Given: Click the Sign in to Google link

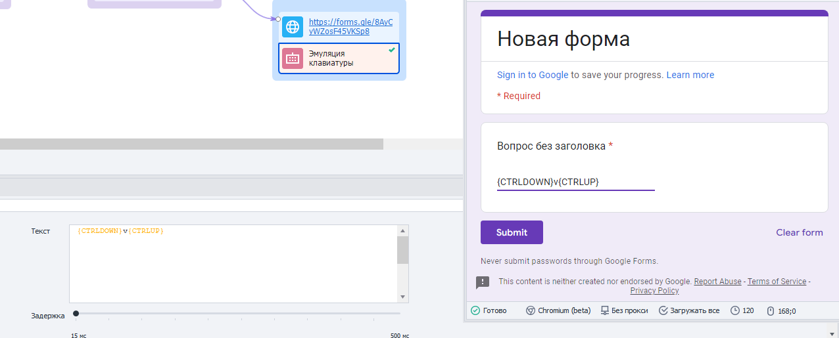Looking at the screenshot, I should pyautogui.click(x=533, y=75).
